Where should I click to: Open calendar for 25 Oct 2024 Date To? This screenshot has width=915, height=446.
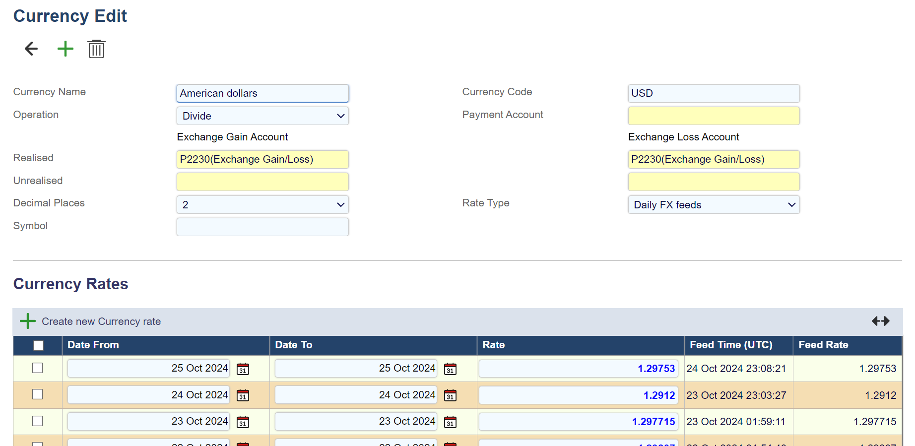point(450,369)
